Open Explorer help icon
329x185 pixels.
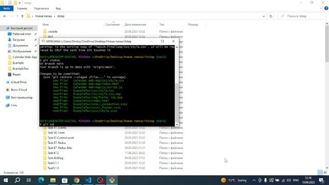pos(326,8)
